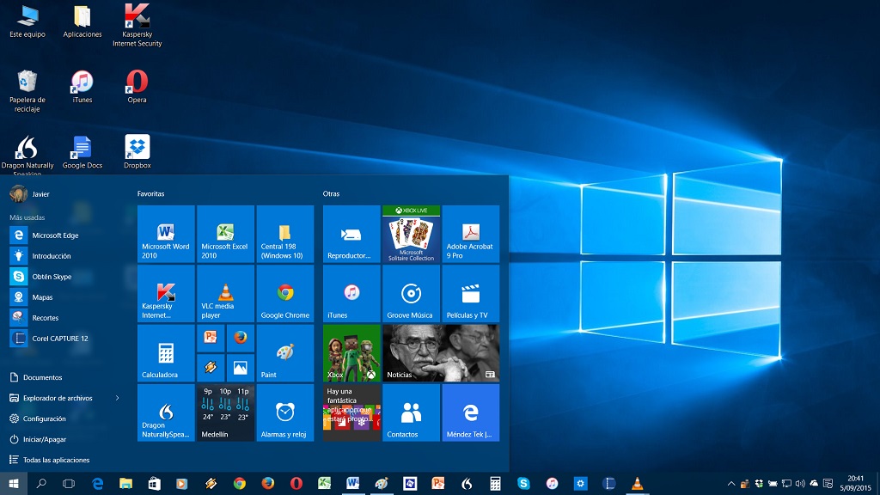Select the Google Docs desktop shortcut
The image size is (880, 495).
point(82,152)
